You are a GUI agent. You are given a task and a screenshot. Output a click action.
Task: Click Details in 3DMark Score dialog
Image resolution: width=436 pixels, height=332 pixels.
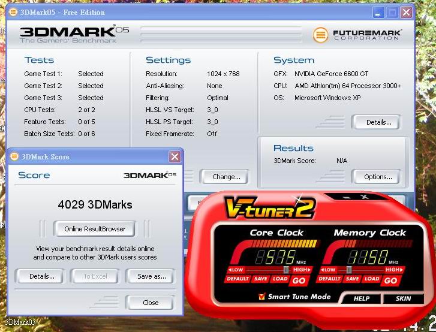click(41, 276)
